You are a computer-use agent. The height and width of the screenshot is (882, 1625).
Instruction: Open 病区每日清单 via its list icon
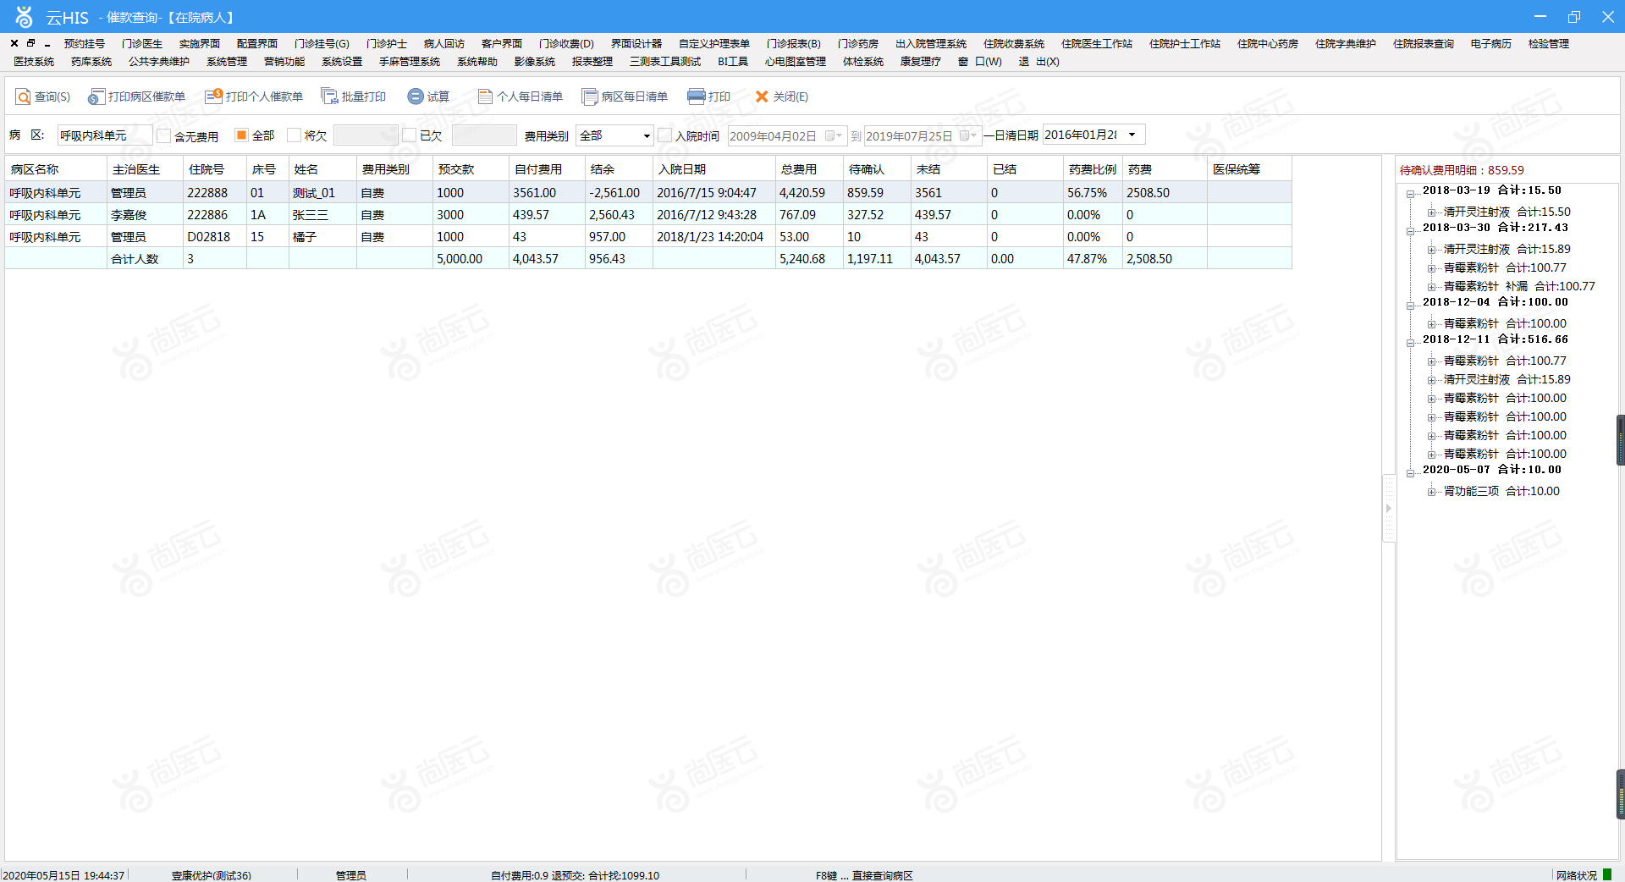click(590, 96)
